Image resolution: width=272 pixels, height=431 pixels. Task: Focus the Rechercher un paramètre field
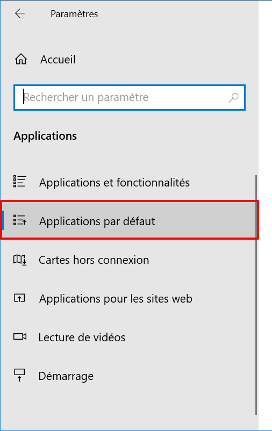point(129,98)
